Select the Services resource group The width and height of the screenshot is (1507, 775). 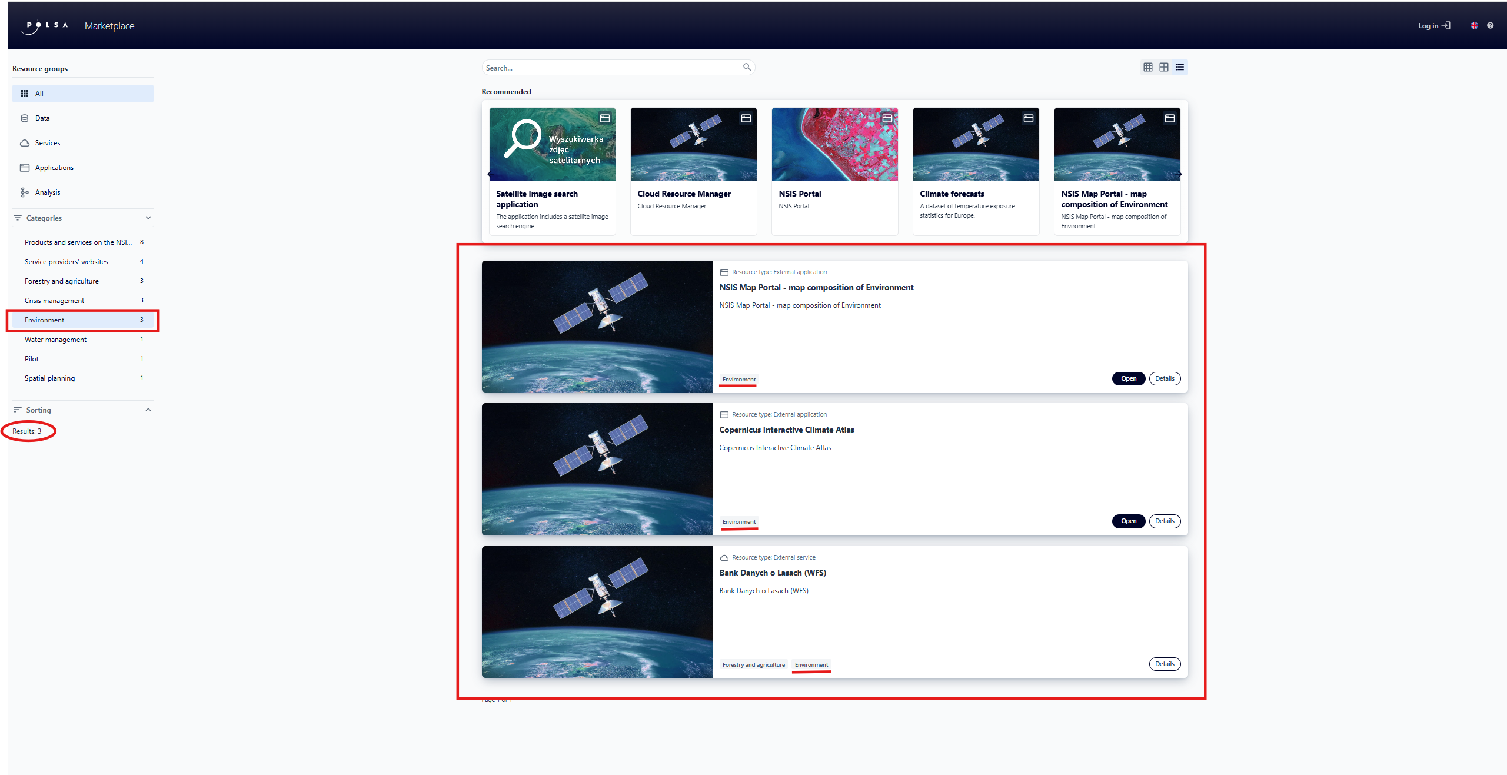pyautogui.click(x=83, y=143)
